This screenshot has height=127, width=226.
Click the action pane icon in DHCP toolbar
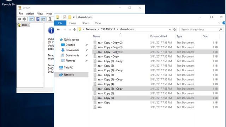[43, 19]
